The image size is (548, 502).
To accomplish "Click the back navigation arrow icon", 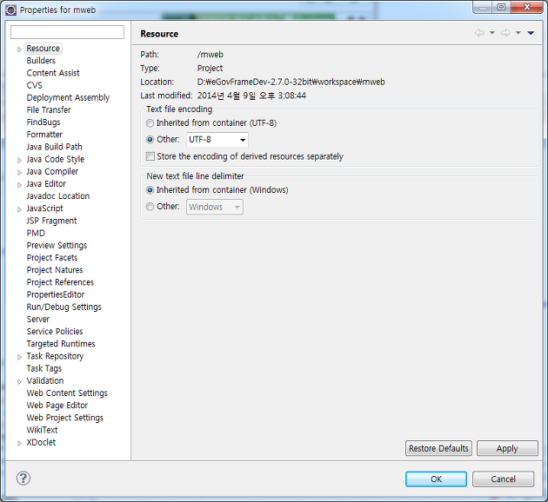I will click(x=479, y=33).
